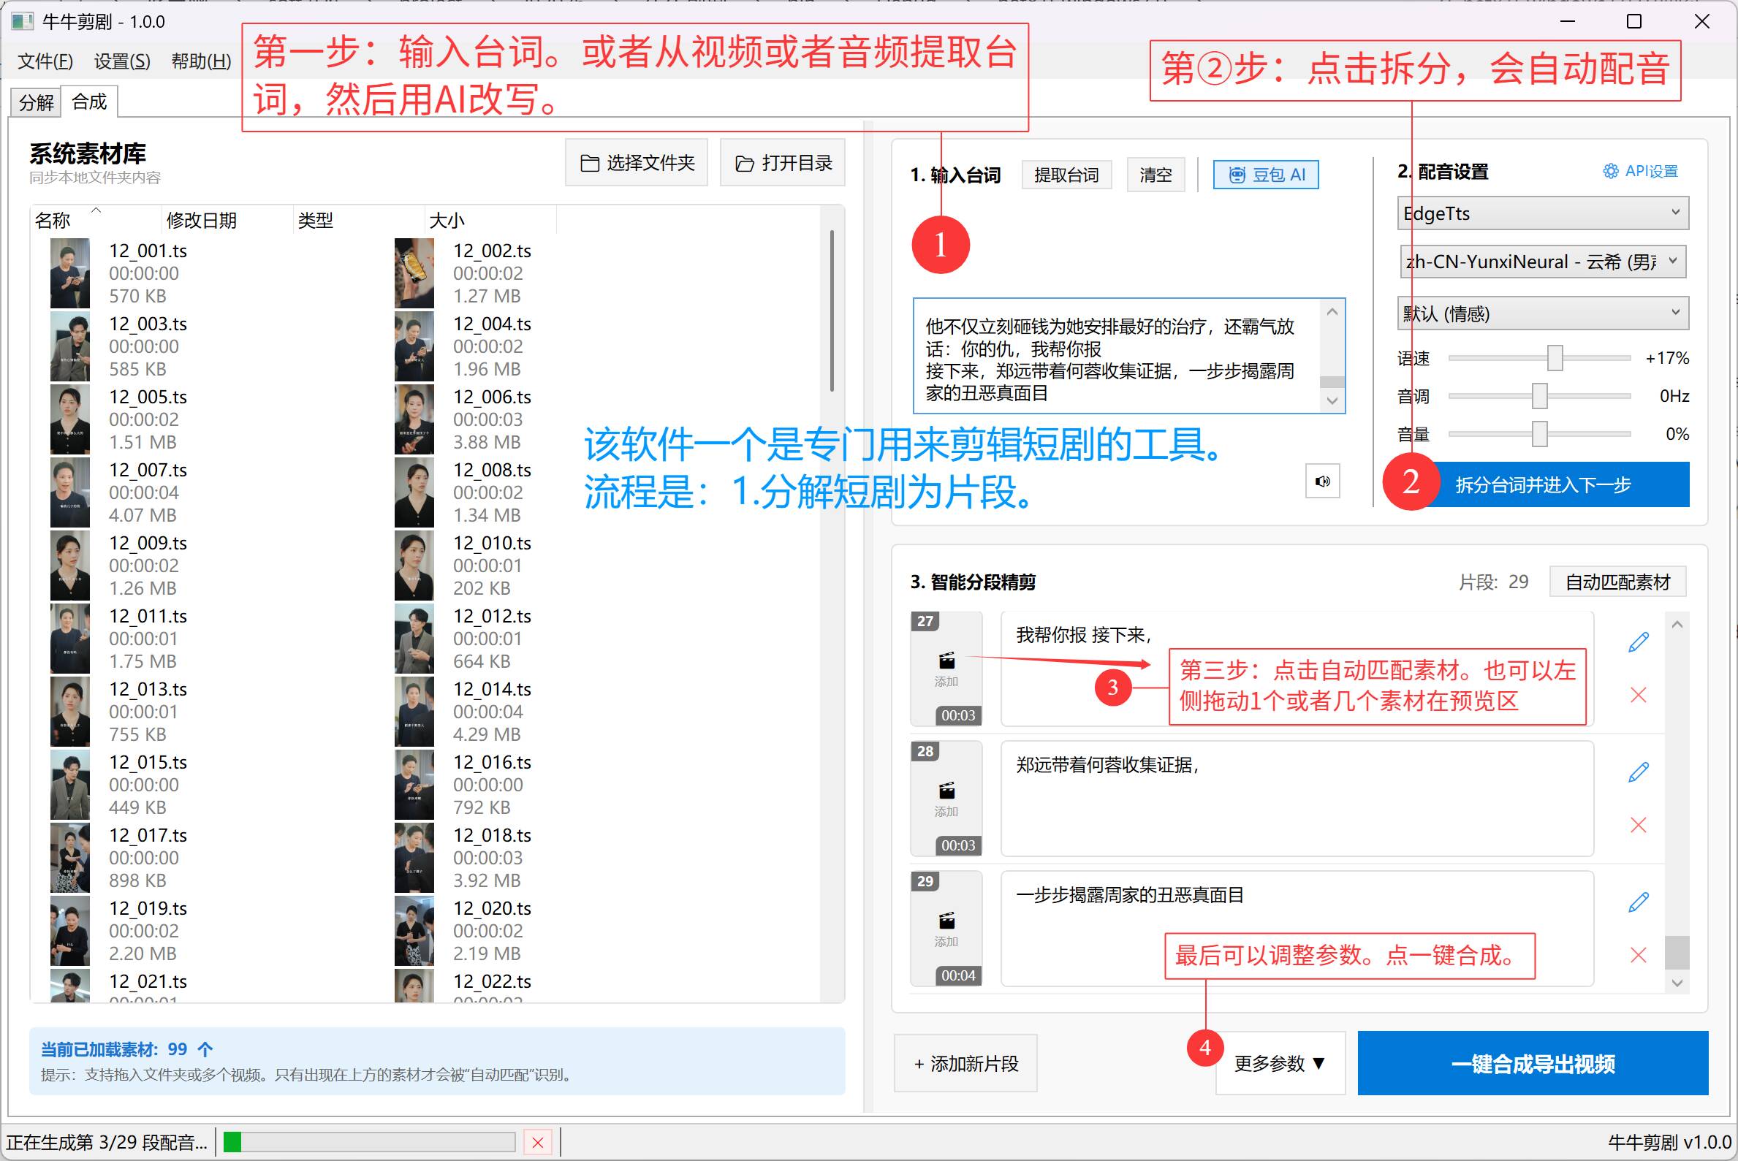Expand the 更多参数 options
This screenshot has width=1738, height=1161.
coord(1279,1063)
